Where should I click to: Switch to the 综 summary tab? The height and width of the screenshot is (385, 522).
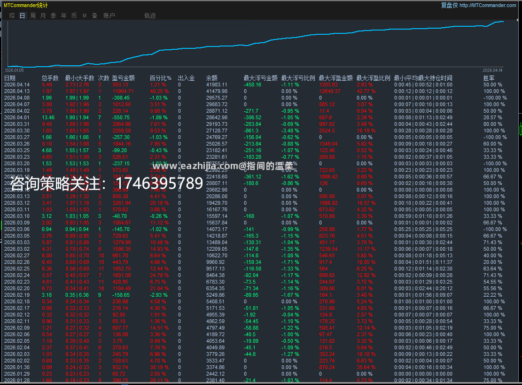[12, 15]
